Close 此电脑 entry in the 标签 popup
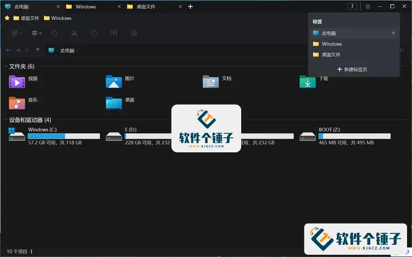The height and width of the screenshot is (257, 412). click(x=393, y=33)
